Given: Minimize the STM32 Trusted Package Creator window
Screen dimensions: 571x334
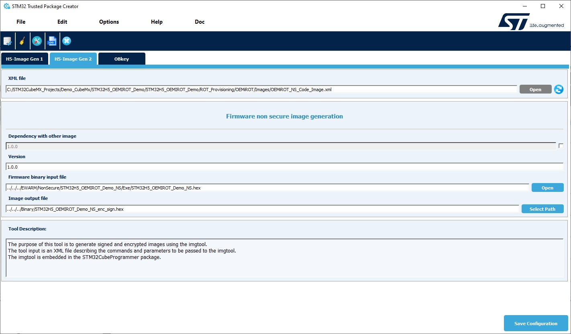Looking at the screenshot, I should point(524,6).
